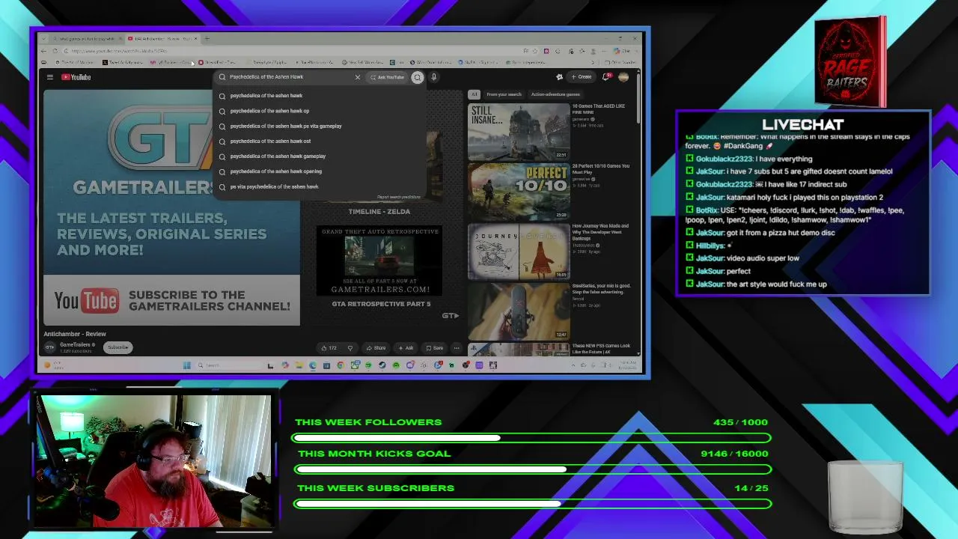The image size is (958, 539).
Task: Open the GameTrailers channel name link
Action: pyautogui.click(x=76, y=345)
